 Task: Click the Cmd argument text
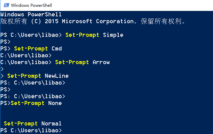57,48
